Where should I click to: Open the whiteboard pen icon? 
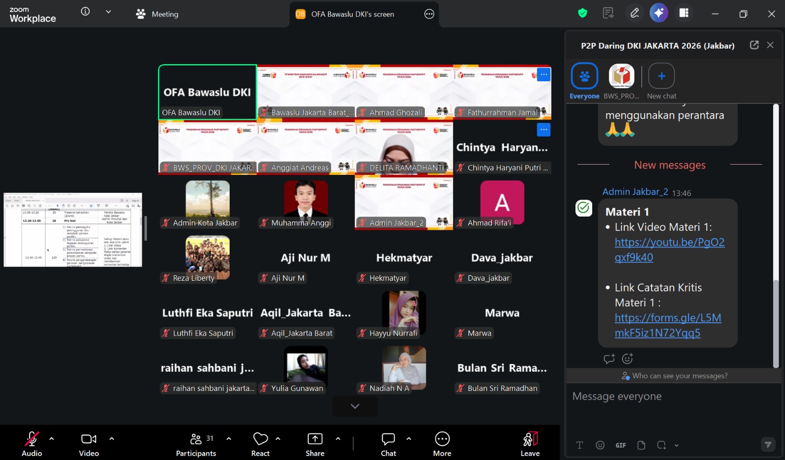[634, 13]
